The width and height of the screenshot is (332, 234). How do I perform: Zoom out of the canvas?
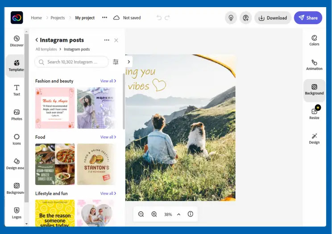(141, 214)
